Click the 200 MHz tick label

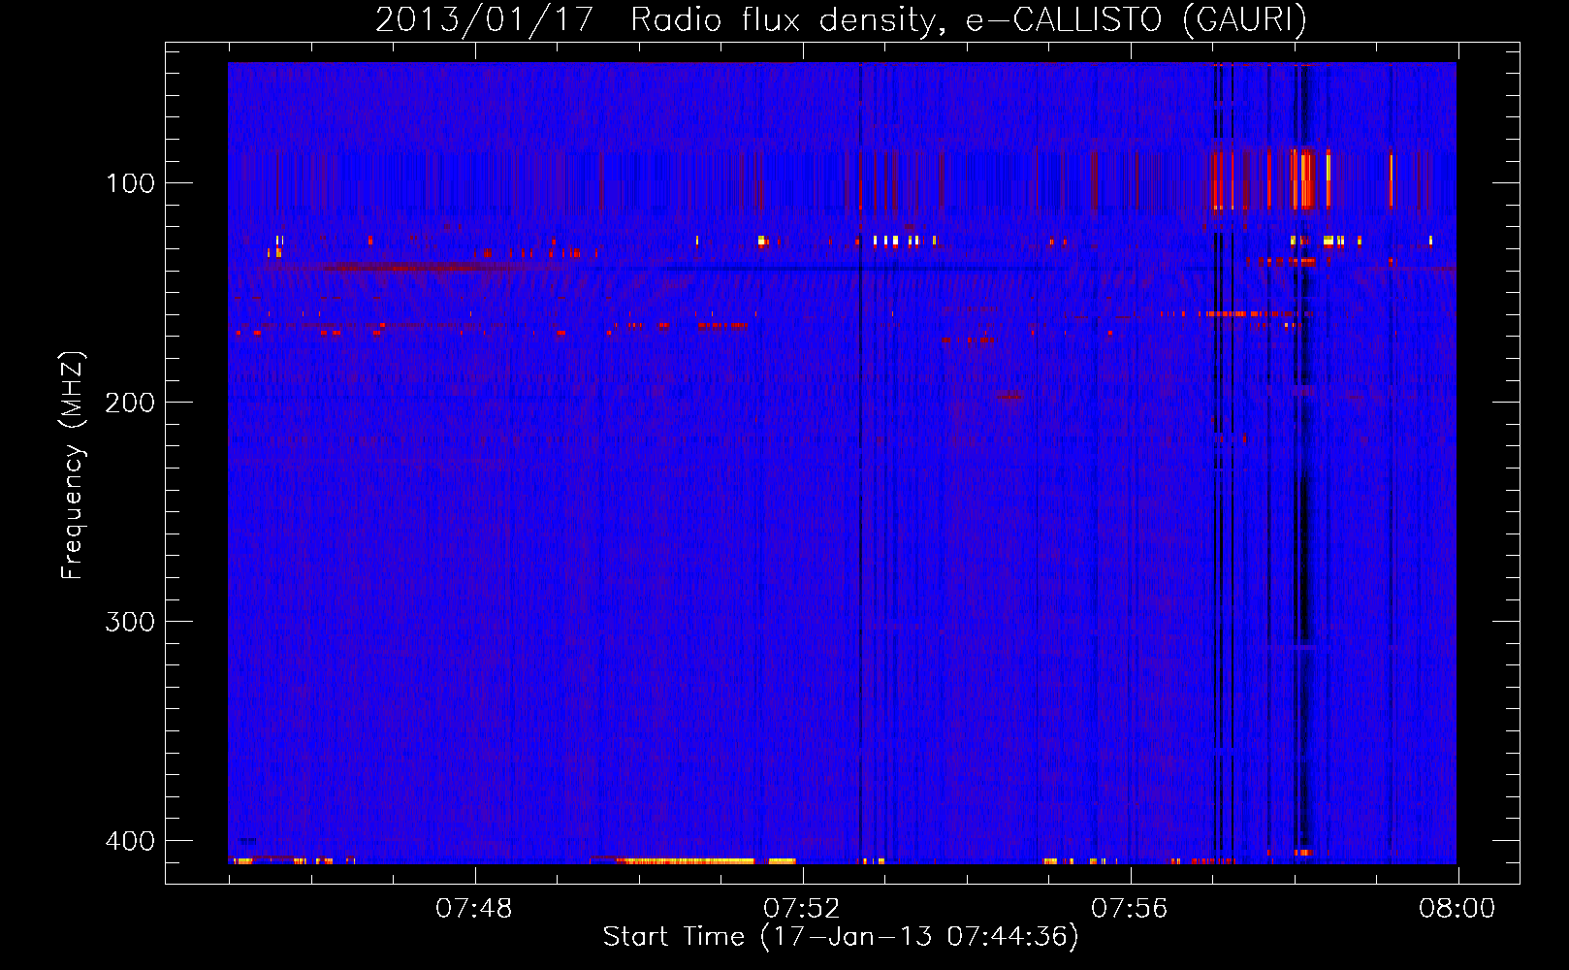coord(130,403)
